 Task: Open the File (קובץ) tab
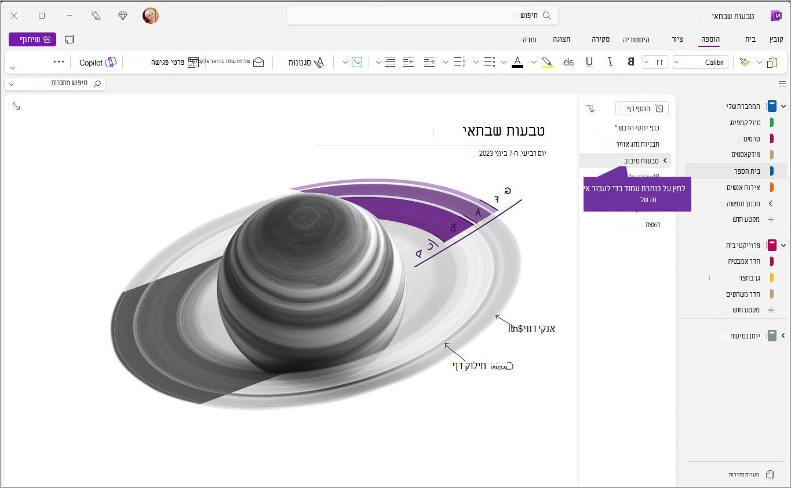[777, 39]
